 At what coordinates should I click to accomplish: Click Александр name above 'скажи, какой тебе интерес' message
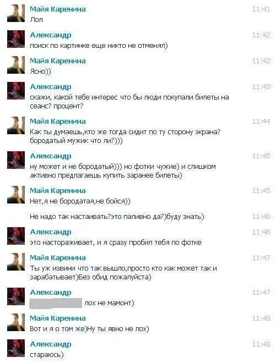(x=51, y=87)
